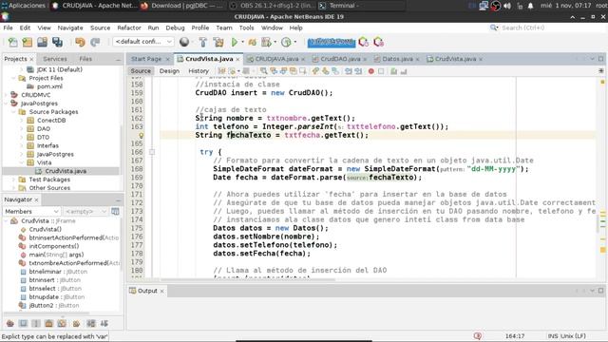608x342 pixels.
Task: Switch to the CrudDAO.java editor tab
Action: coord(340,59)
